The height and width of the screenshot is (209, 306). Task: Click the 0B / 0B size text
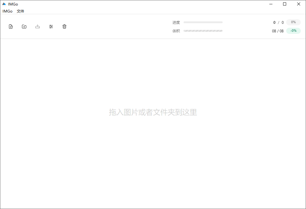pyautogui.click(x=278, y=31)
